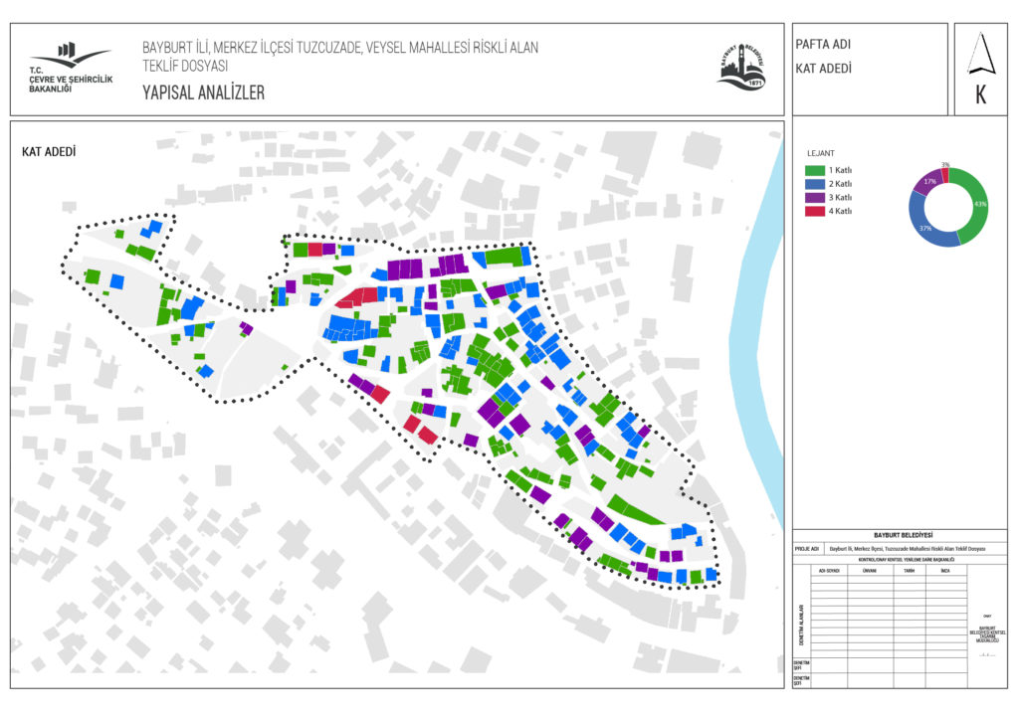Screen dimensions: 1019x719
Task: Click the PROJE ADI cell
Action: [x=807, y=549]
